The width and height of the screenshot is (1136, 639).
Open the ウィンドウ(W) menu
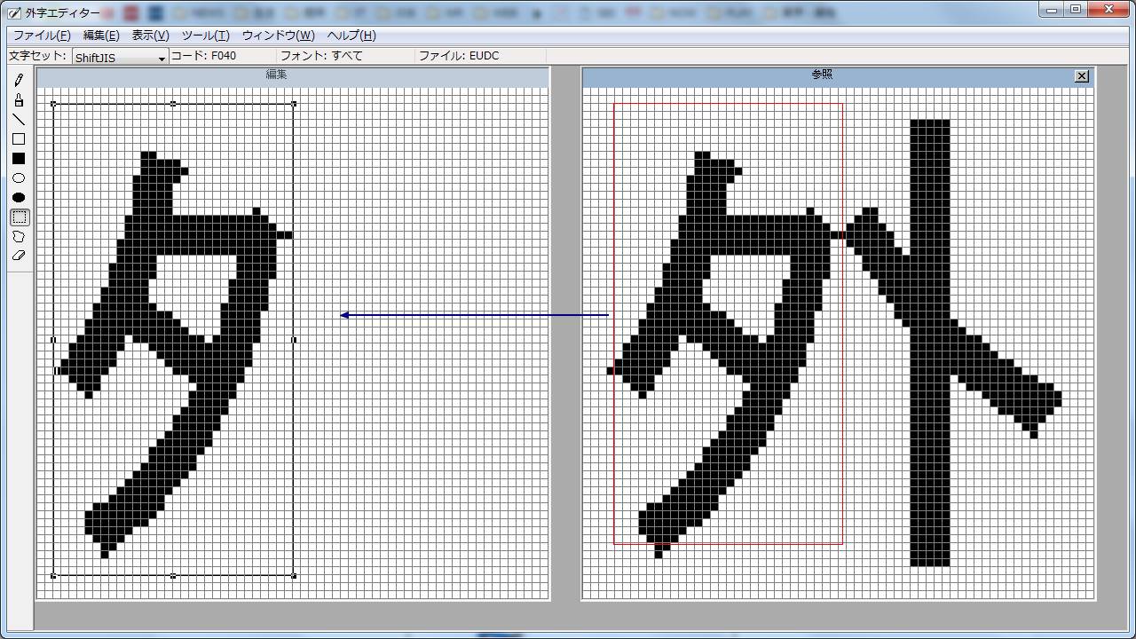[x=278, y=35]
